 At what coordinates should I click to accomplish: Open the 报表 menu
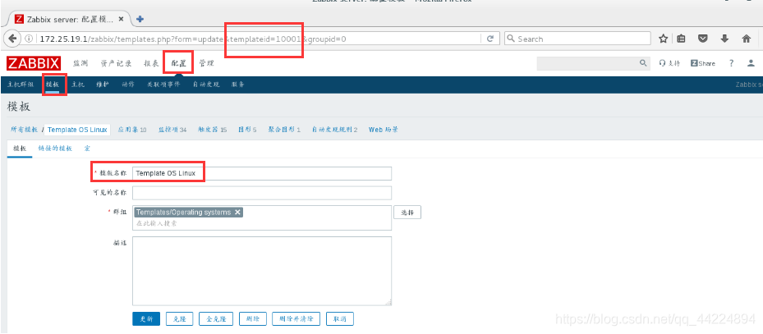151,63
